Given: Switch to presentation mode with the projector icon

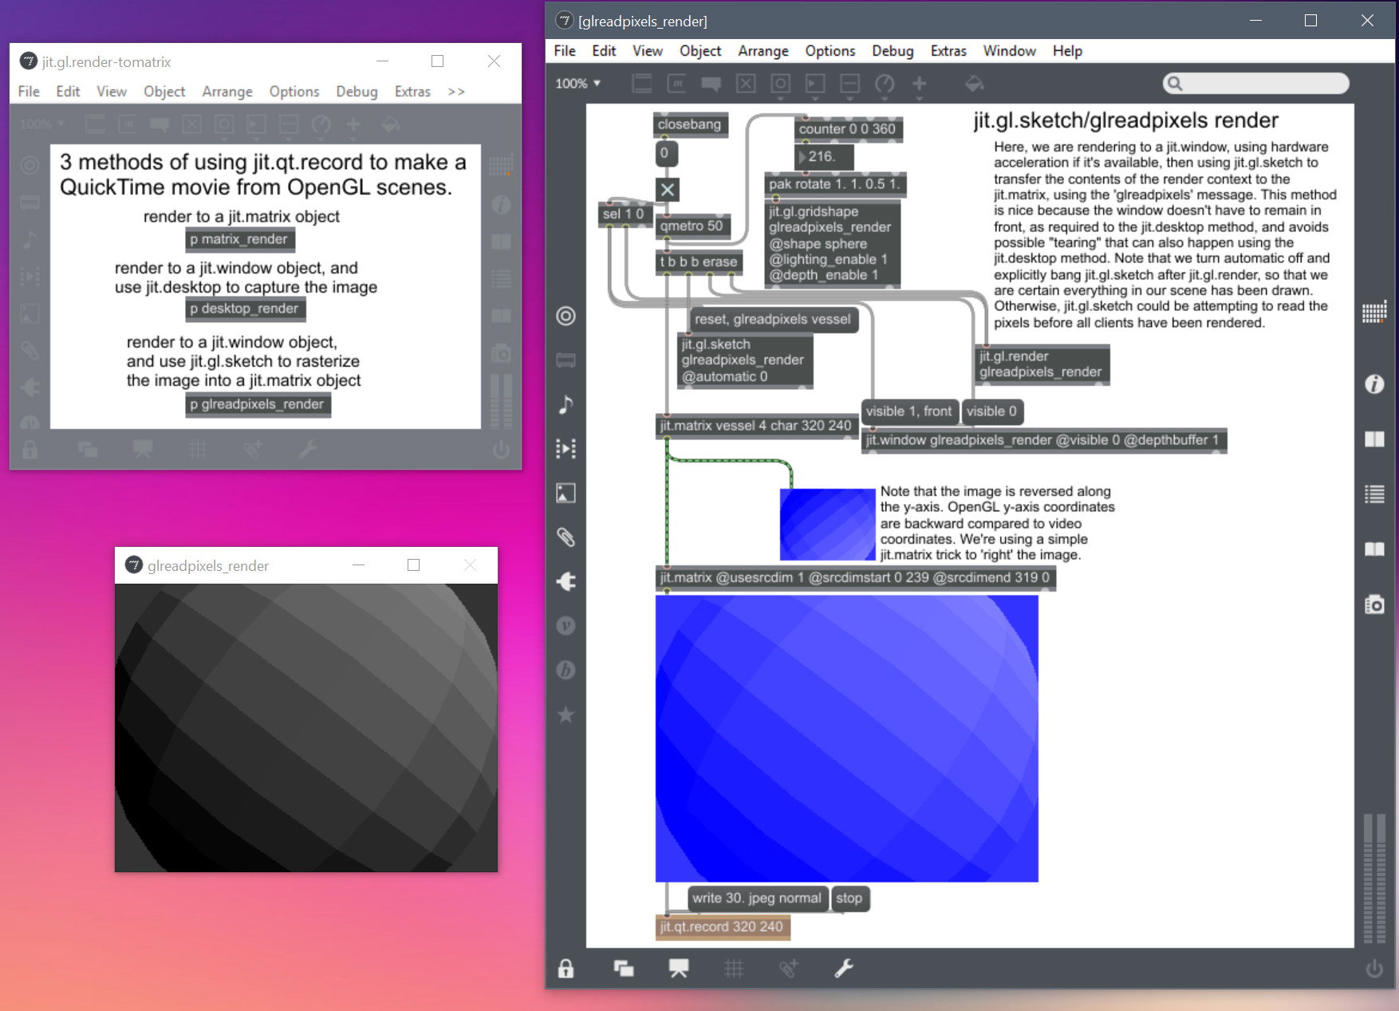Looking at the screenshot, I should tap(678, 967).
